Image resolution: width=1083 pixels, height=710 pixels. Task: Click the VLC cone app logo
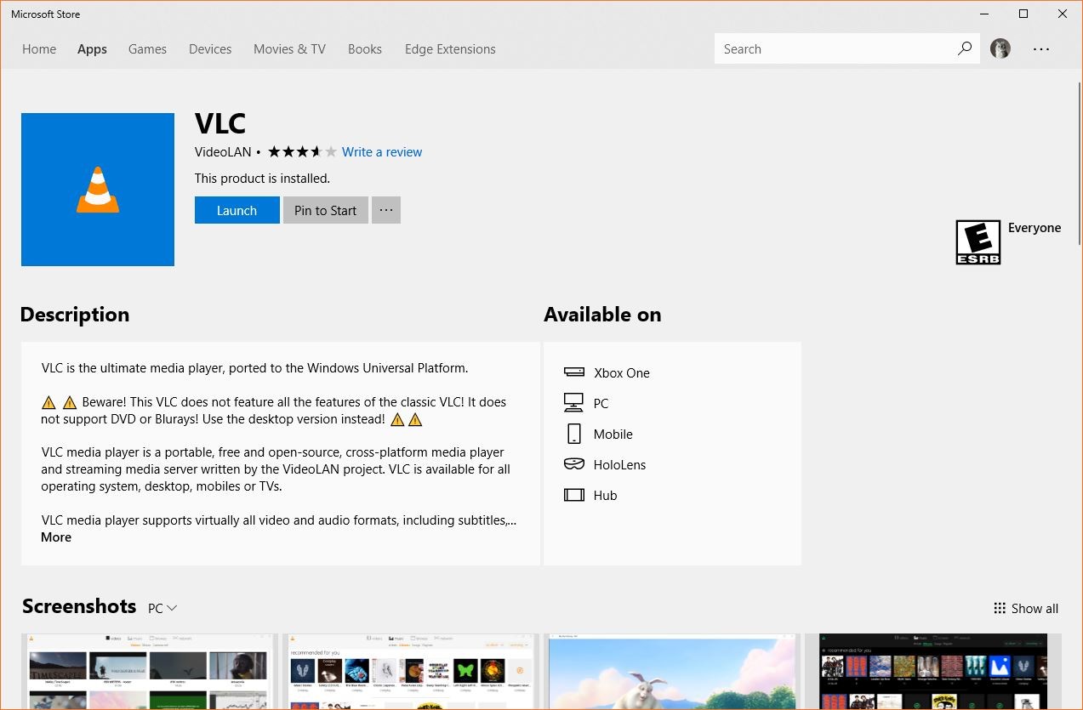pyautogui.click(x=98, y=190)
